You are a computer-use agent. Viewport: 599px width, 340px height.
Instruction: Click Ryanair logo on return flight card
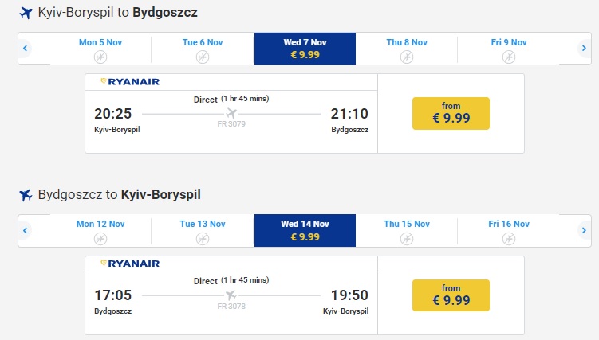(x=130, y=263)
